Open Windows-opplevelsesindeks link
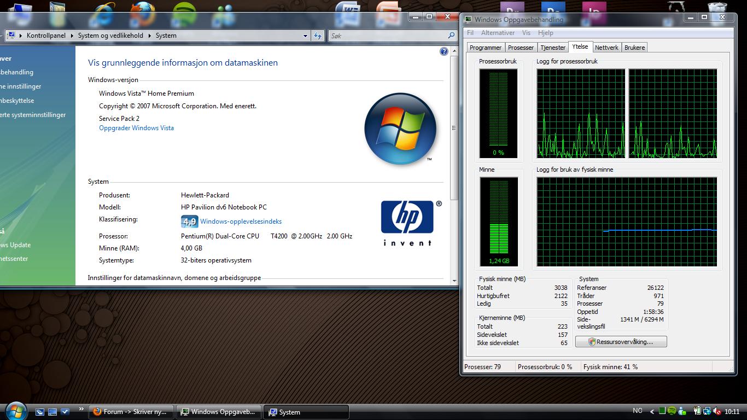 pyautogui.click(x=241, y=221)
